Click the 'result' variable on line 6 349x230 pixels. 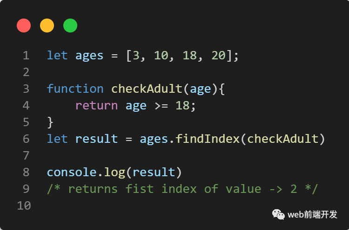point(96,139)
